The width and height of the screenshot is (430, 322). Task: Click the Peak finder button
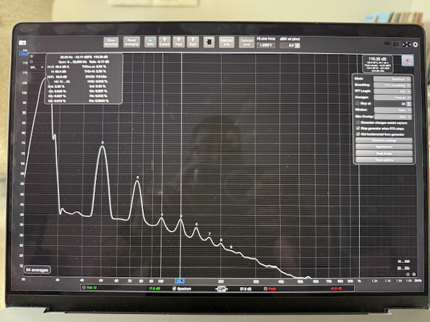(384, 153)
